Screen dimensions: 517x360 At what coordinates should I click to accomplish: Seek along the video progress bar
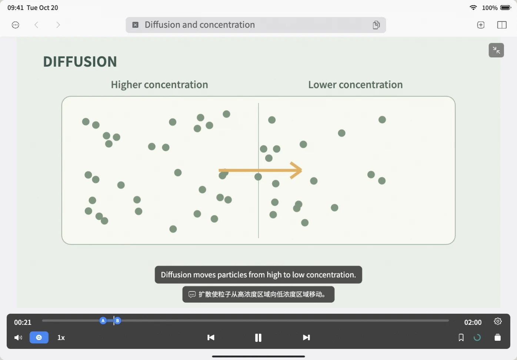pyautogui.click(x=245, y=320)
